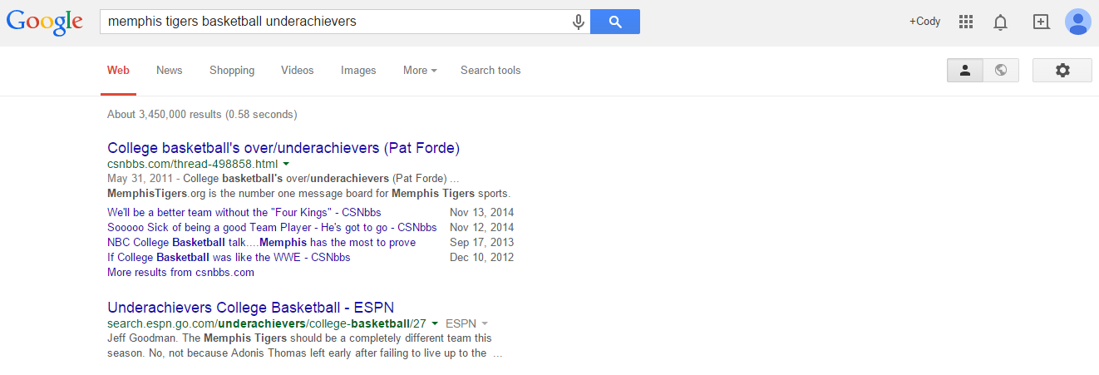The width and height of the screenshot is (1099, 375).
Task: Start voice search with microphone icon
Action: pyautogui.click(x=579, y=22)
